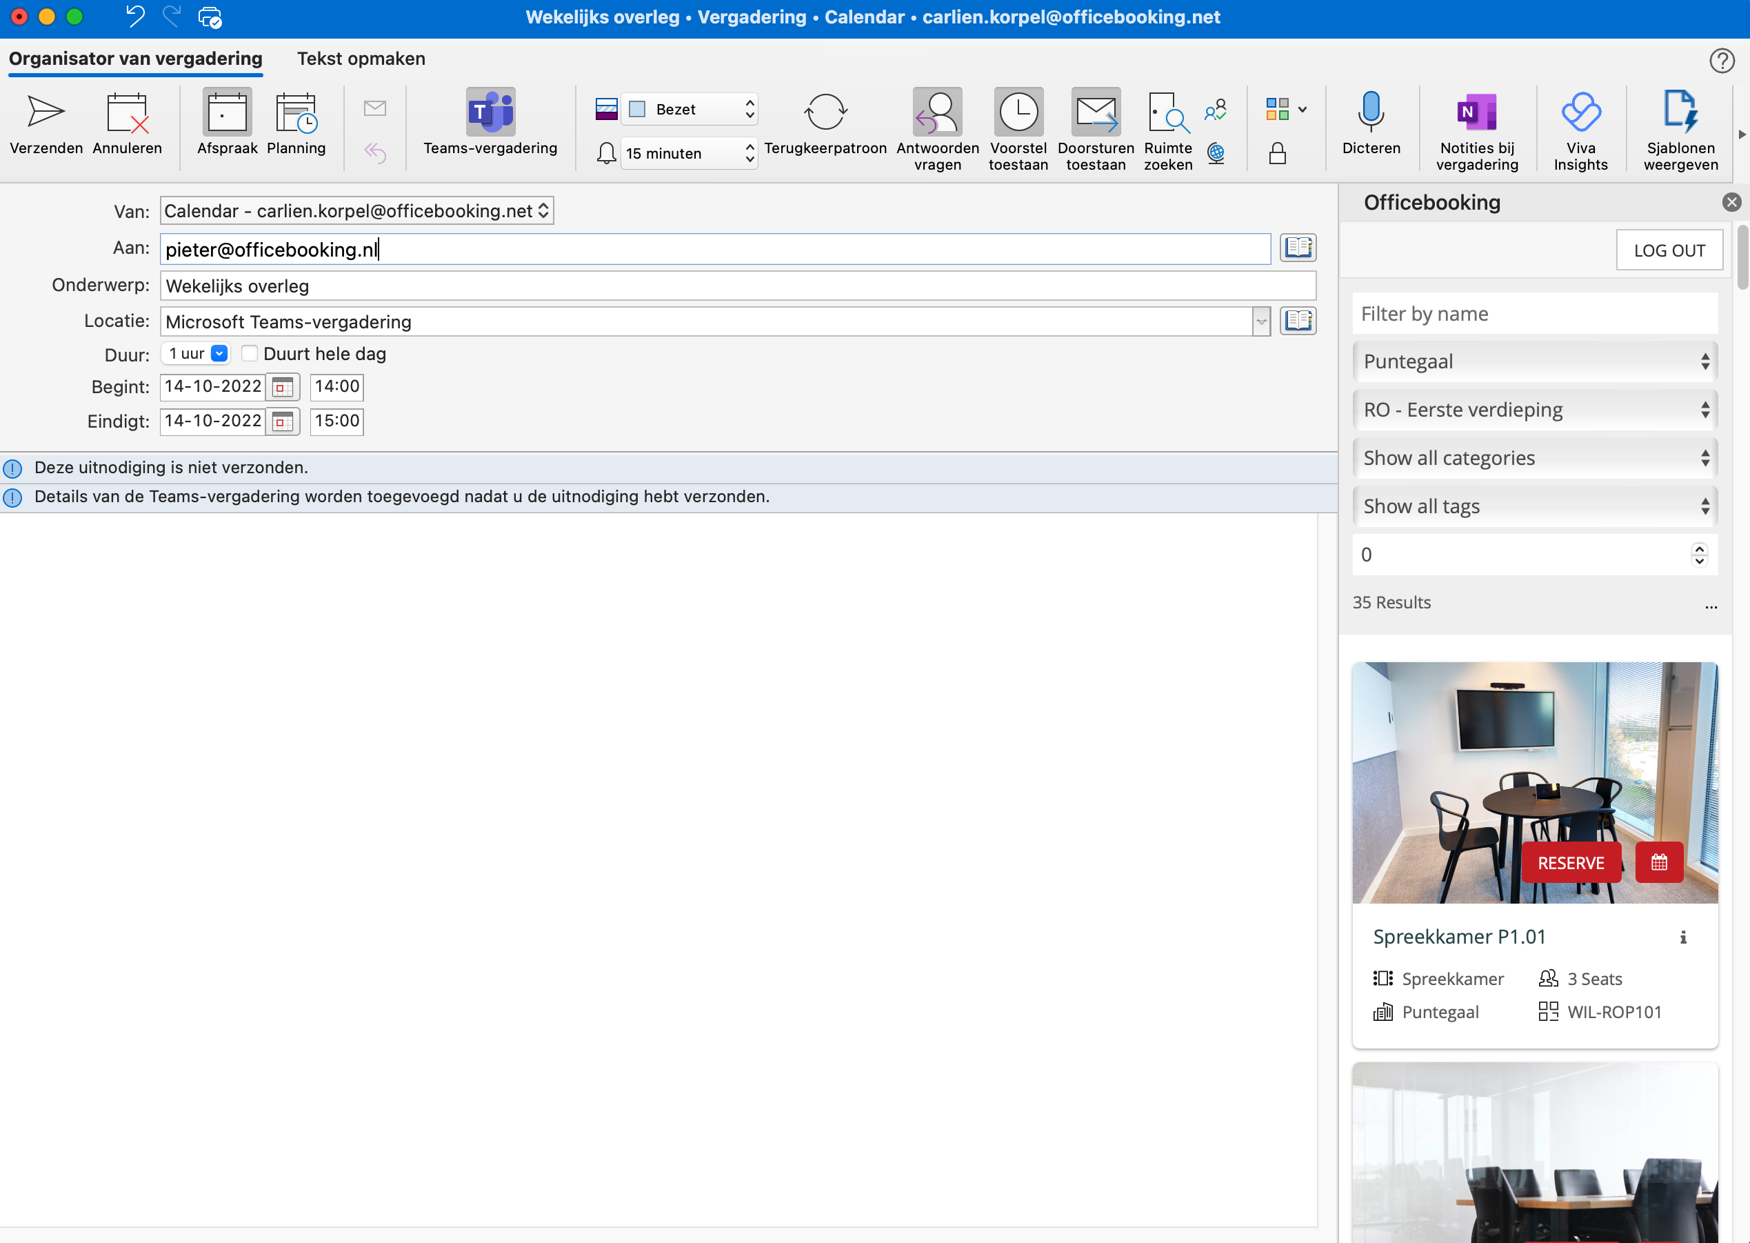The width and height of the screenshot is (1750, 1243).
Task: Toggle Doorsturen toestaan option
Action: pos(1095,130)
